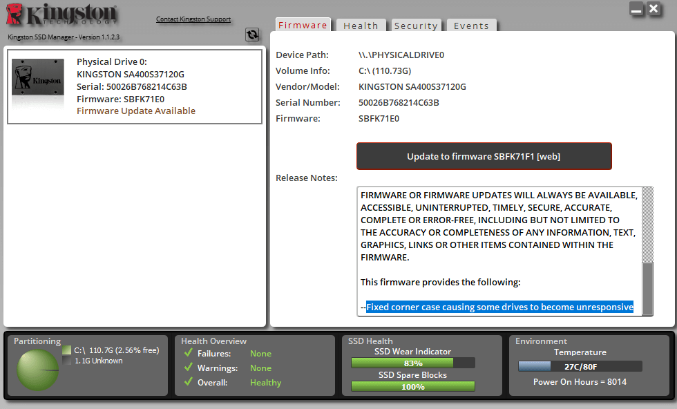Click the 'Firmware Update Available' text
The height and width of the screenshot is (409, 677).
point(136,111)
